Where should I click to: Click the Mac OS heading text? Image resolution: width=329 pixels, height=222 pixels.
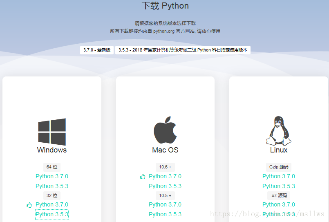(165, 150)
